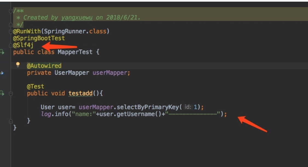Click the date 2018/6/21 in the comment
This screenshot has height=167, width=308.
122,18
